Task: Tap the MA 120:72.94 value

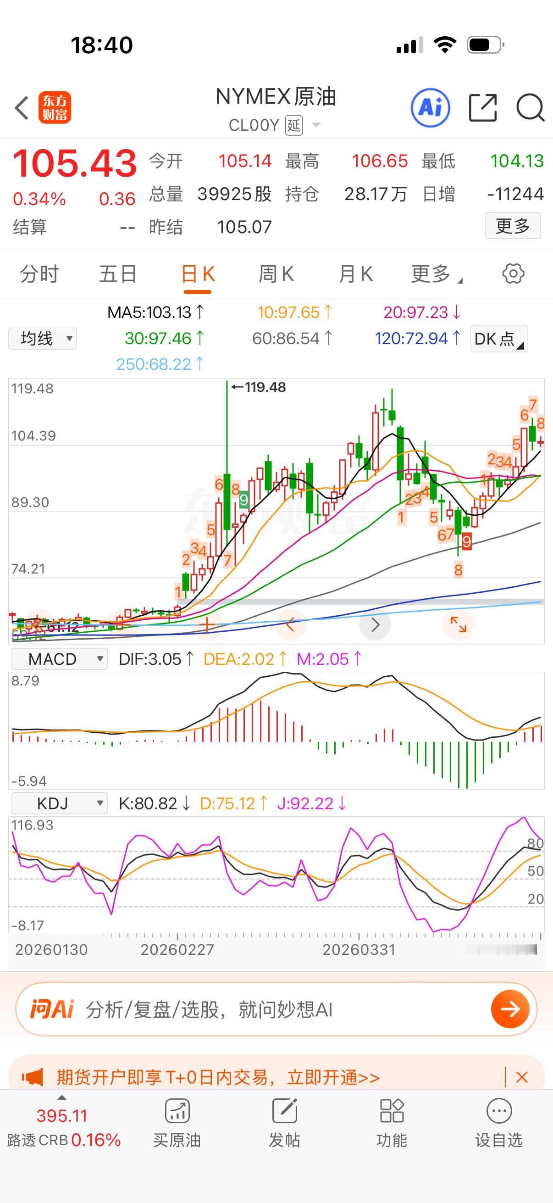Action: [x=418, y=338]
